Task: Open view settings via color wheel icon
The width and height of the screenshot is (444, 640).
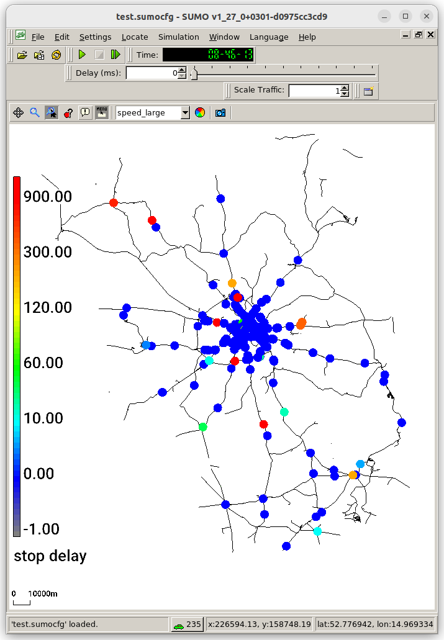Action: click(x=200, y=112)
